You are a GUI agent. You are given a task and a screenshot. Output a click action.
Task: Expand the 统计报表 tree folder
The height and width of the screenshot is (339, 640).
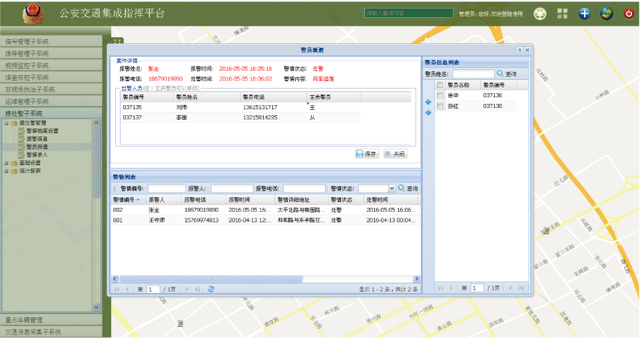tap(6, 170)
